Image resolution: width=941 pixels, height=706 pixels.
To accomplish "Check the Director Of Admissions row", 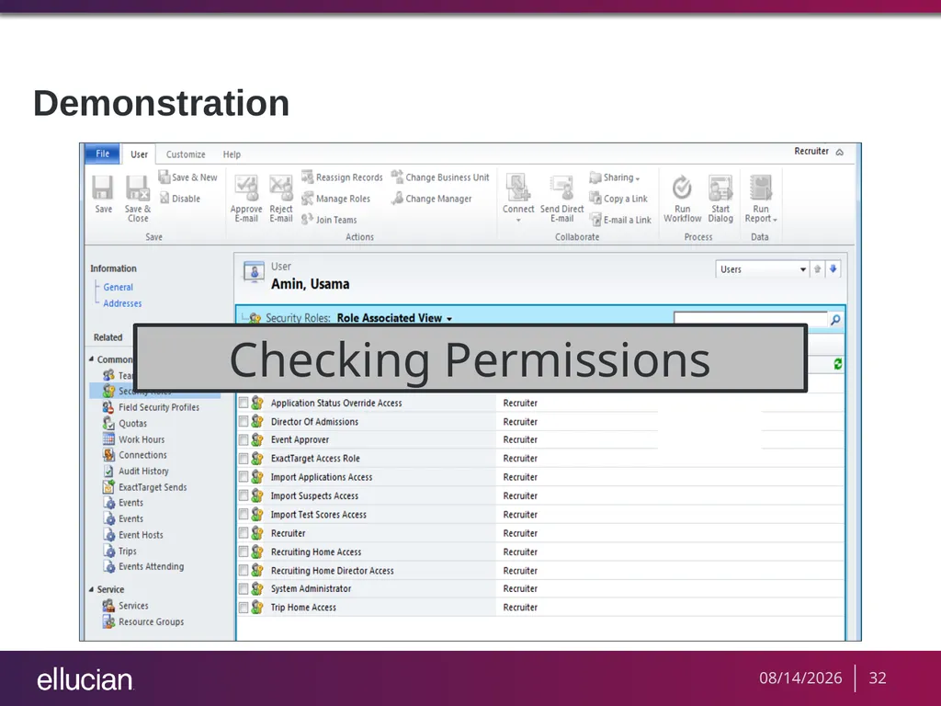I will tap(243, 421).
